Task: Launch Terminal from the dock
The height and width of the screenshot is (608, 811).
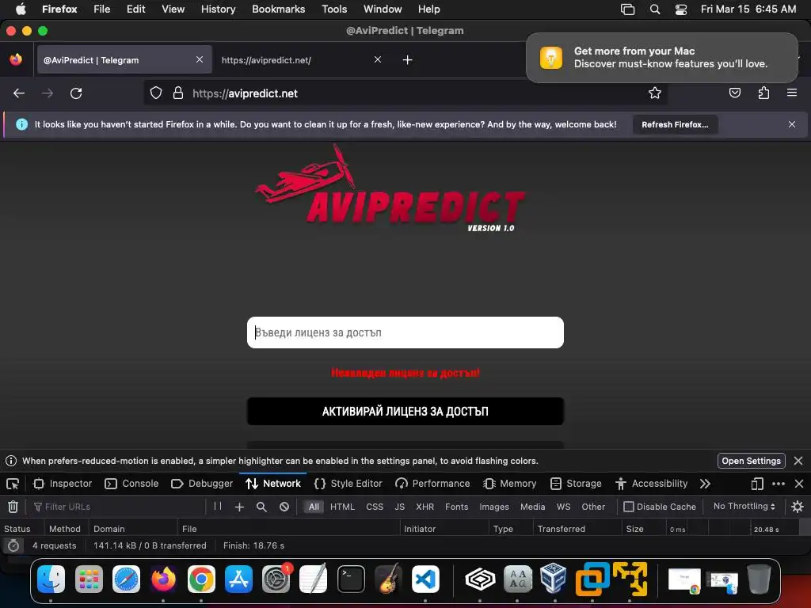Action: 351,579
